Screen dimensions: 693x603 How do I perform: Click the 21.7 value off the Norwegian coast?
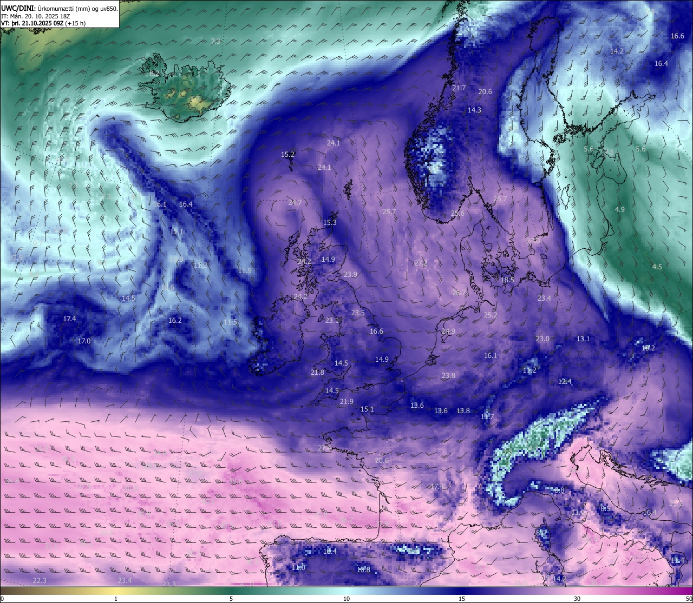pos(459,88)
